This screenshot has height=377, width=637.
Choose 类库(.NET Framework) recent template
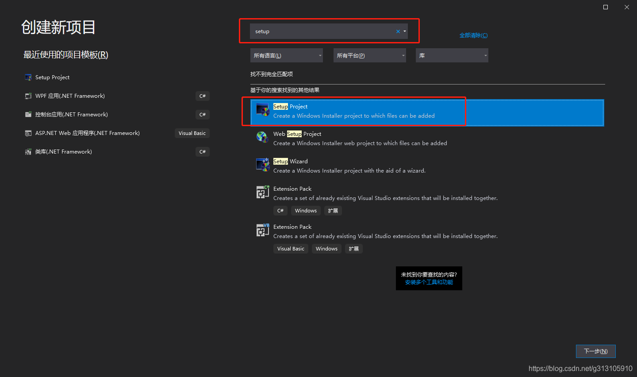click(x=117, y=152)
